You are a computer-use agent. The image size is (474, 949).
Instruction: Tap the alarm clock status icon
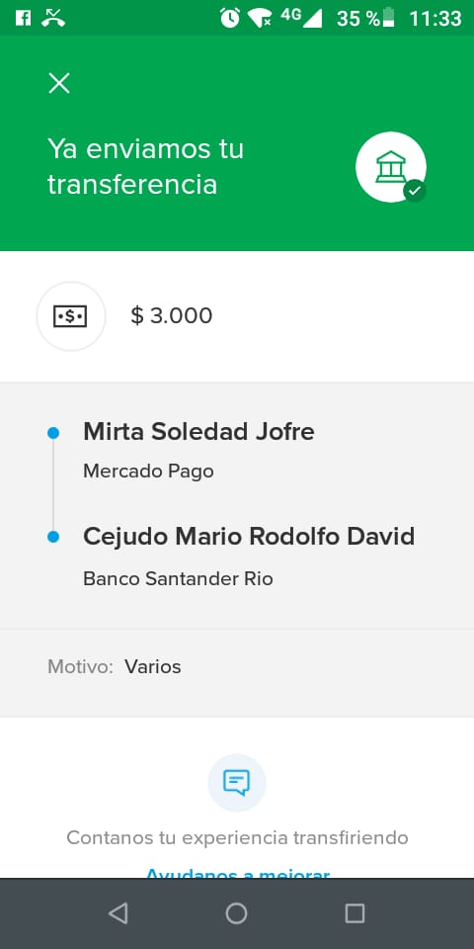[x=230, y=18]
